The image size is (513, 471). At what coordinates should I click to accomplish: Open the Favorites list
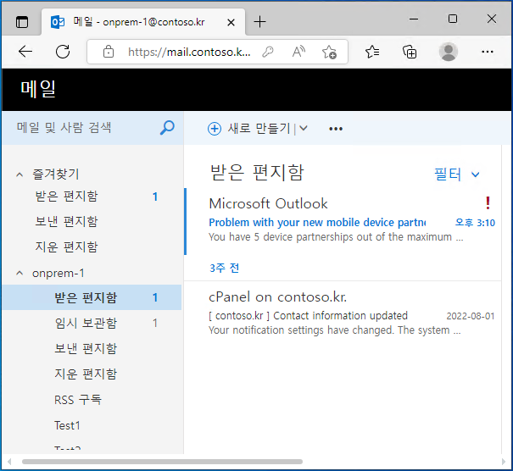coord(372,52)
